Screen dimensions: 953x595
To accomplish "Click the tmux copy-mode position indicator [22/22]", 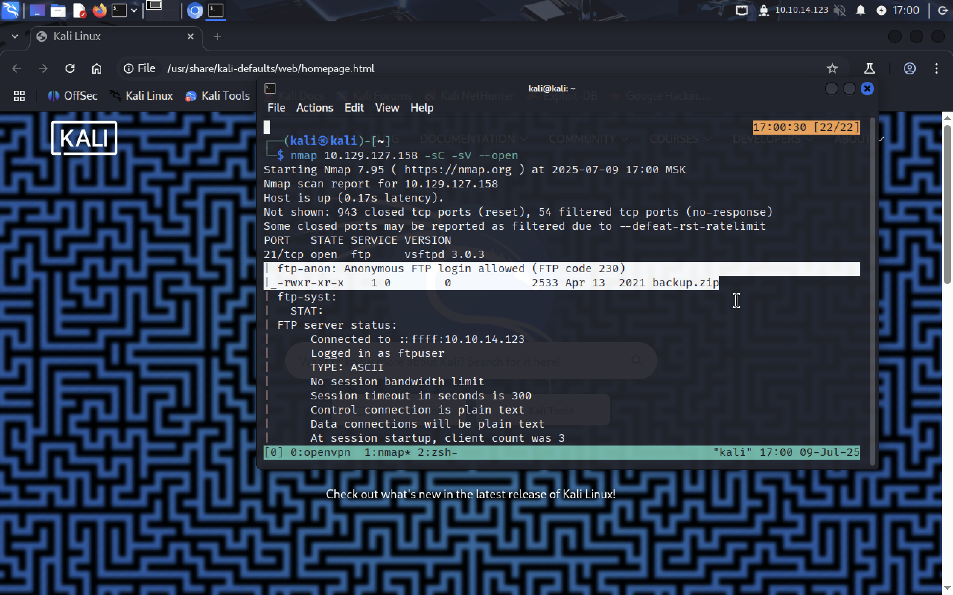I will pos(836,128).
